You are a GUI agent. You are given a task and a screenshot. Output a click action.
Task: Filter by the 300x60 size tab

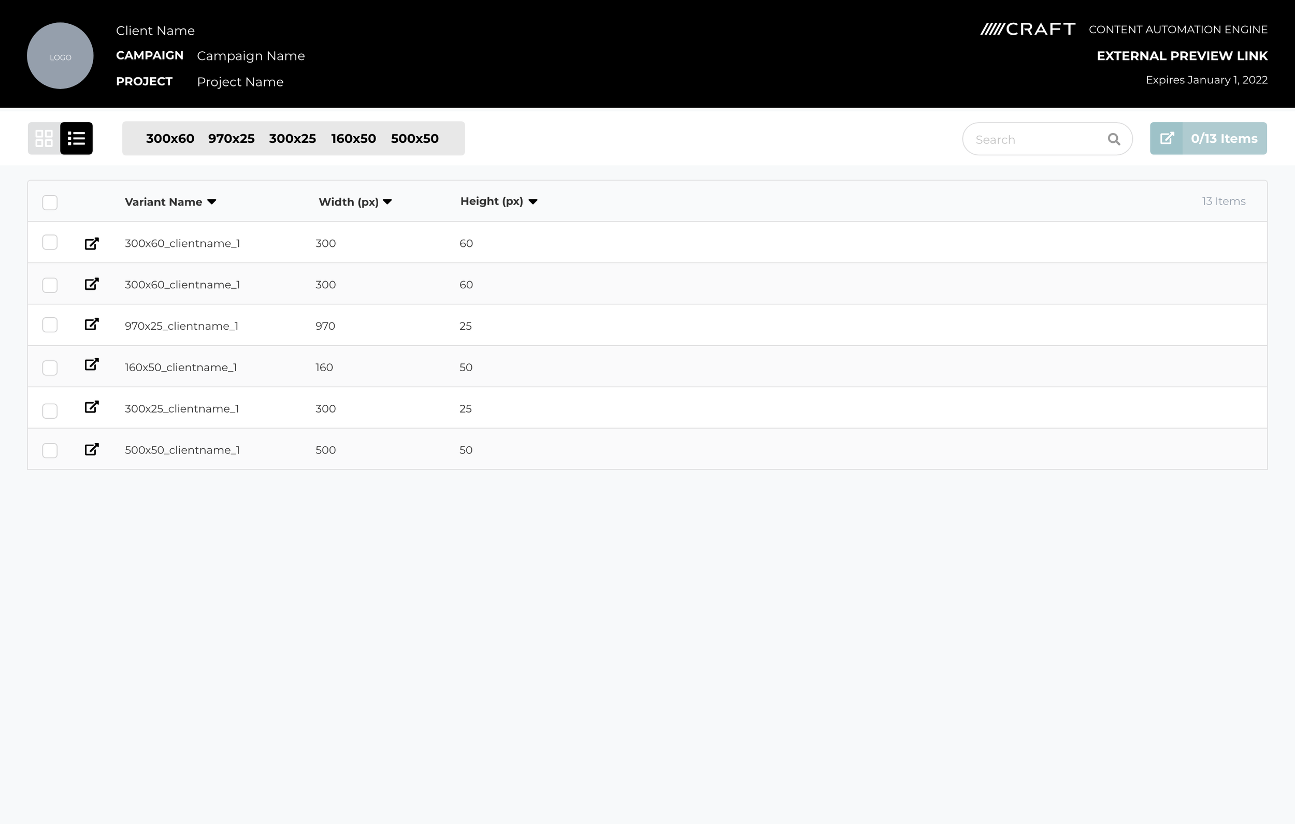click(170, 139)
